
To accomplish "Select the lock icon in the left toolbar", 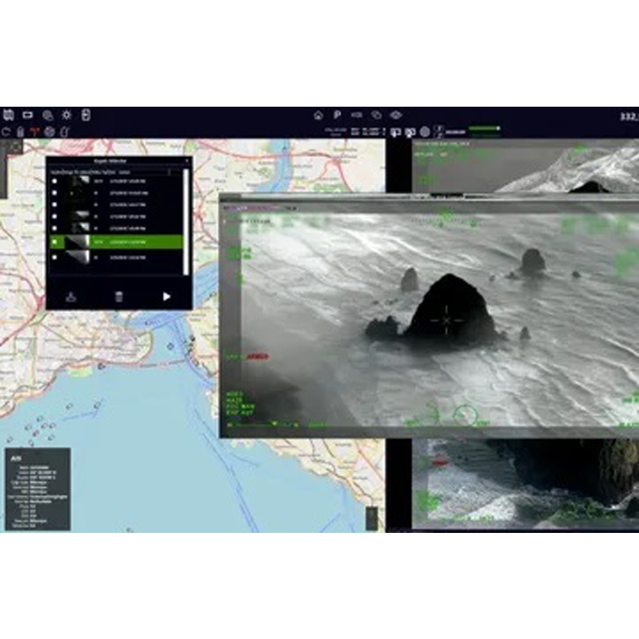I will (21, 130).
